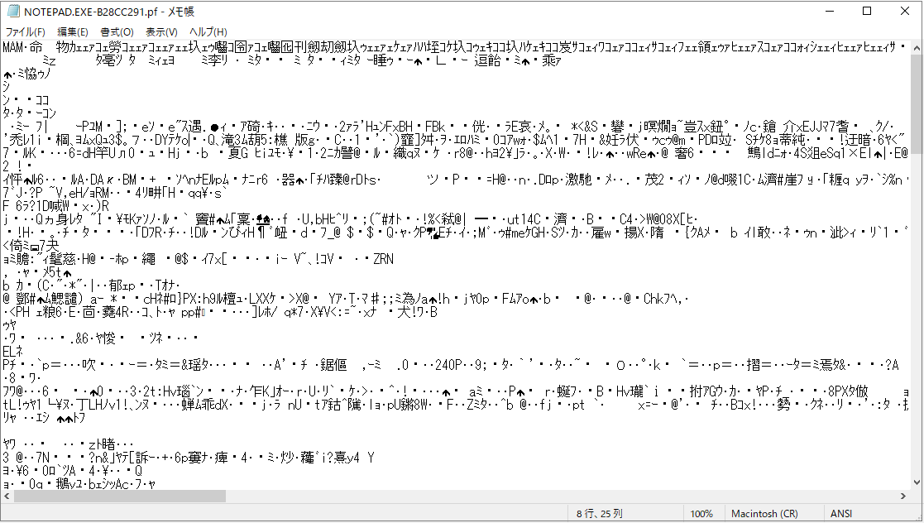924x523 pixels.
Task: Click the horizontal scrollbar thumb
Action: tap(120, 497)
